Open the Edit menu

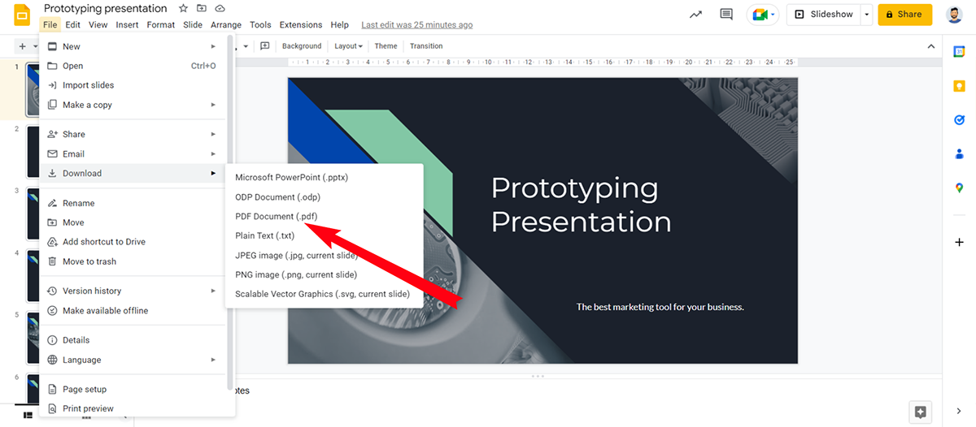[x=72, y=25]
